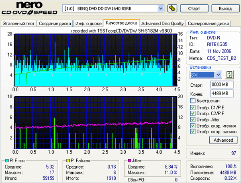
Task: Open options via the icon beside drive selector
Action: [173, 8]
